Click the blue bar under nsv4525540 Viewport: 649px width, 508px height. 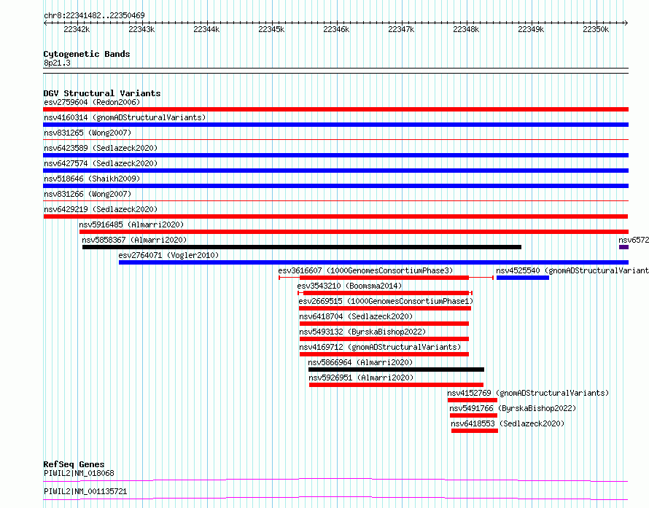(x=523, y=278)
